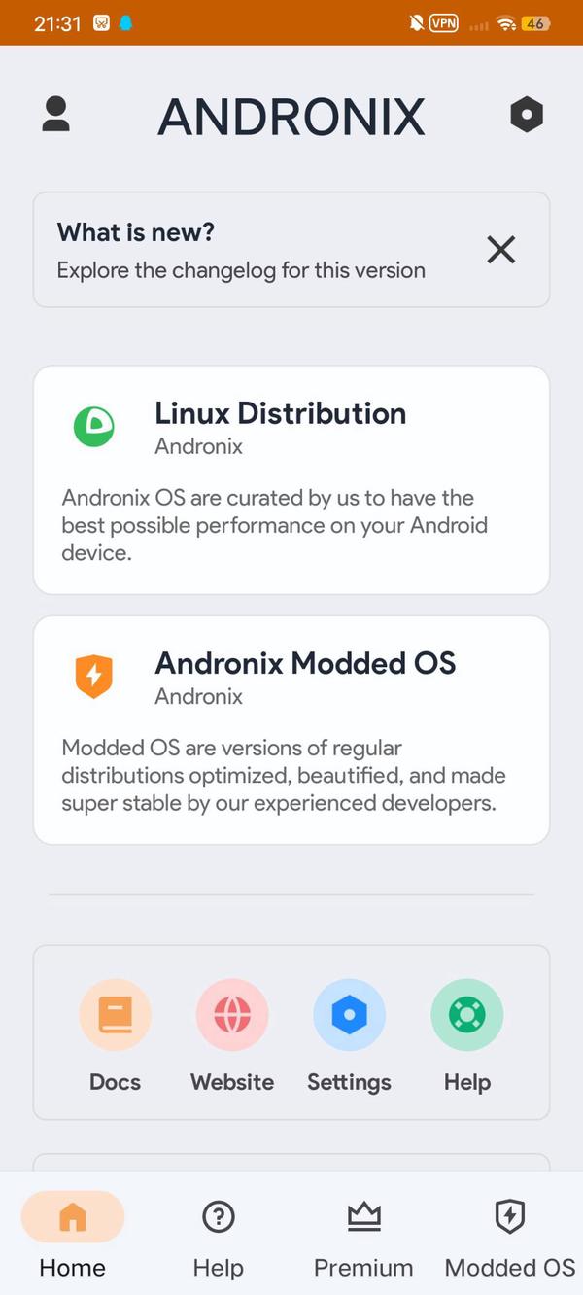Open the Premium crown icon
This screenshot has height=1295, width=583.
363,1216
